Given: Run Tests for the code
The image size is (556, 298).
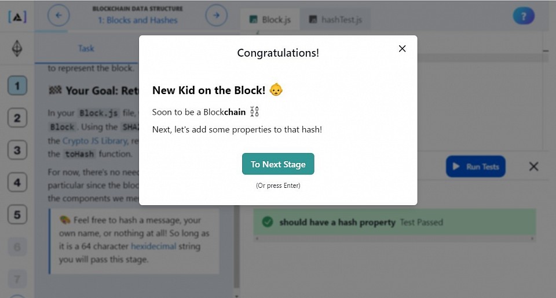Looking at the screenshot, I should tap(475, 166).
